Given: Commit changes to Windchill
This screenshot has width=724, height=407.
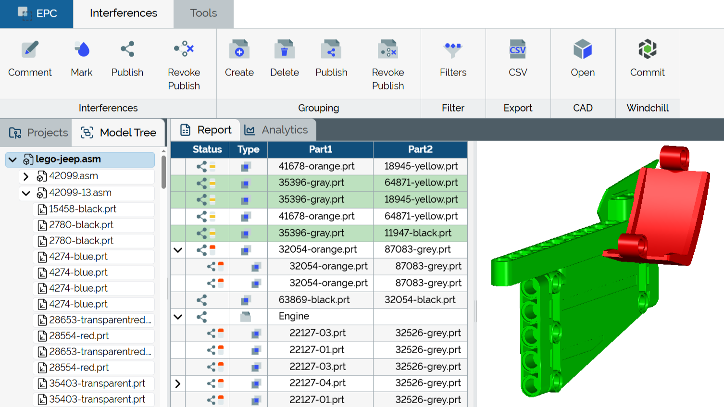Looking at the screenshot, I should tap(647, 58).
